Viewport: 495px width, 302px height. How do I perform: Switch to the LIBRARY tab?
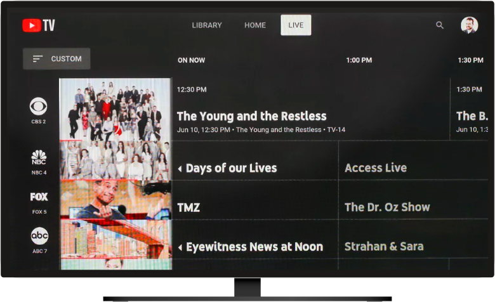click(207, 25)
